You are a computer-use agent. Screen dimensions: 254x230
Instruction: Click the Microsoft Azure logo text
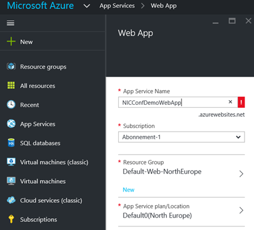pos(40,5)
